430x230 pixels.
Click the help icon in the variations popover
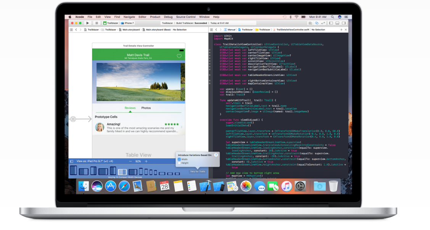[x=216, y=155]
